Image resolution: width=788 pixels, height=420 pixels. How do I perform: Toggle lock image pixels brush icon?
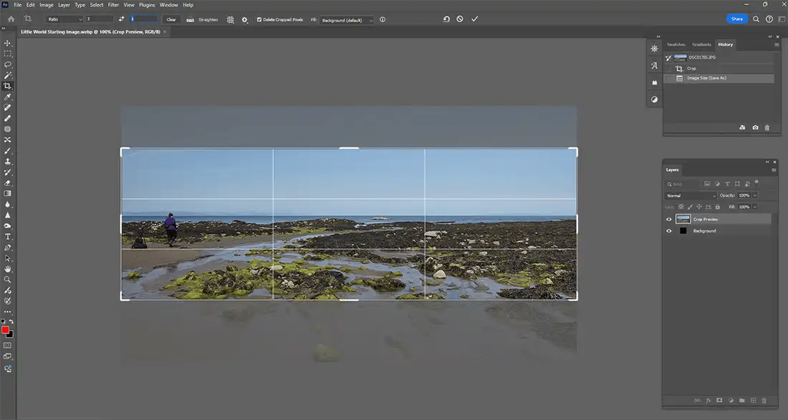tap(690, 207)
